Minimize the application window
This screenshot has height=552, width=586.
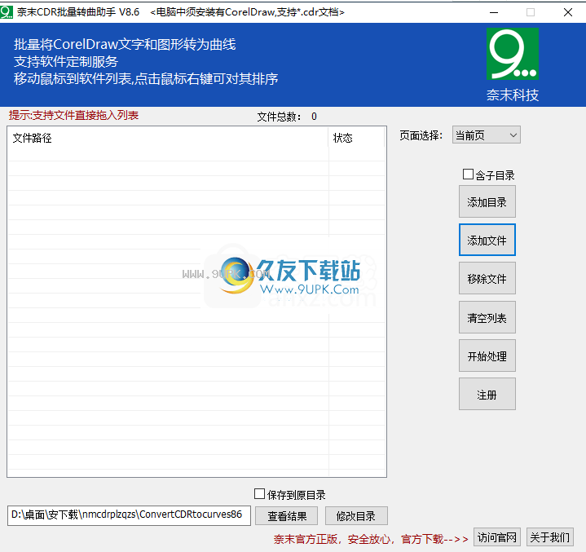click(x=494, y=12)
